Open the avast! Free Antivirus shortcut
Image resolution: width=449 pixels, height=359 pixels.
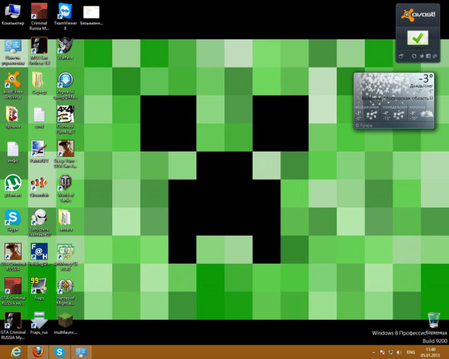pyautogui.click(x=13, y=80)
